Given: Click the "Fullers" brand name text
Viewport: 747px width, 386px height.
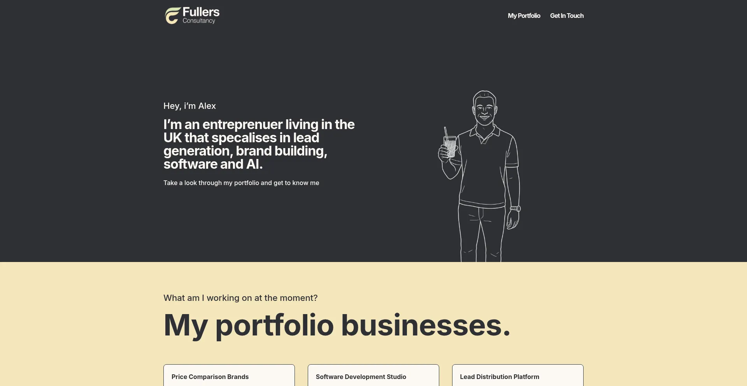Looking at the screenshot, I should [201, 12].
